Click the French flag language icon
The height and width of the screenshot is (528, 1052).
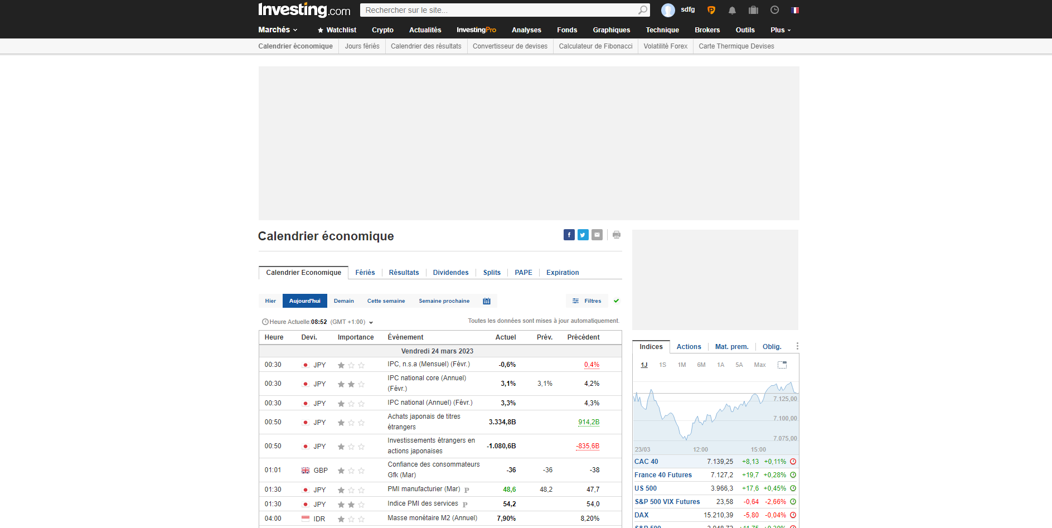click(795, 10)
